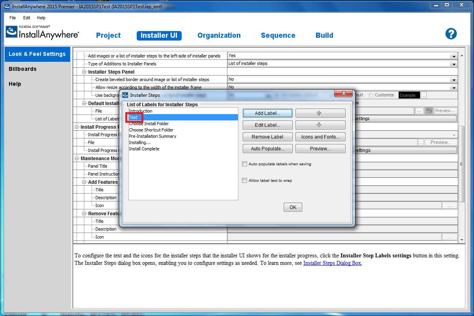The image size is (474, 316).
Task: Move label up with the up arrow button
Action: click(x=320, y=113)
